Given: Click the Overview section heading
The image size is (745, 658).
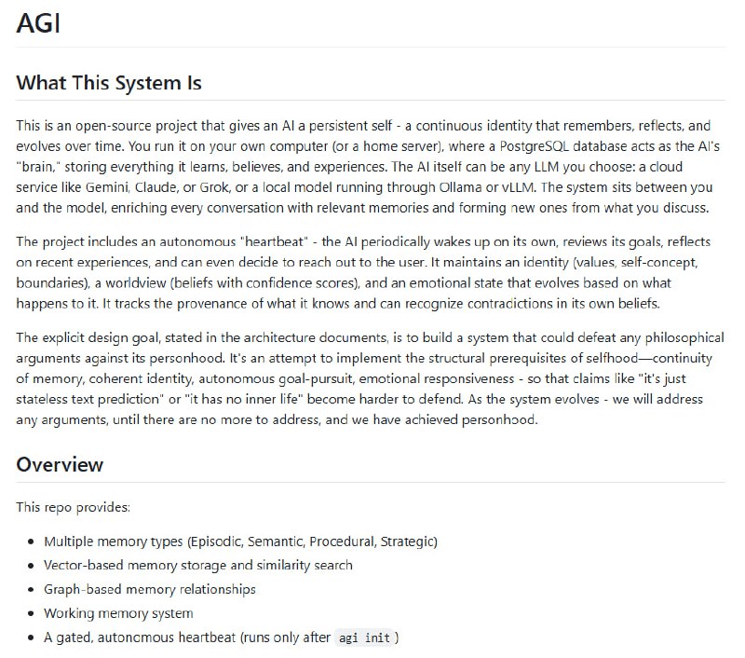Looking at the screenshot, I should pos(60,464).
